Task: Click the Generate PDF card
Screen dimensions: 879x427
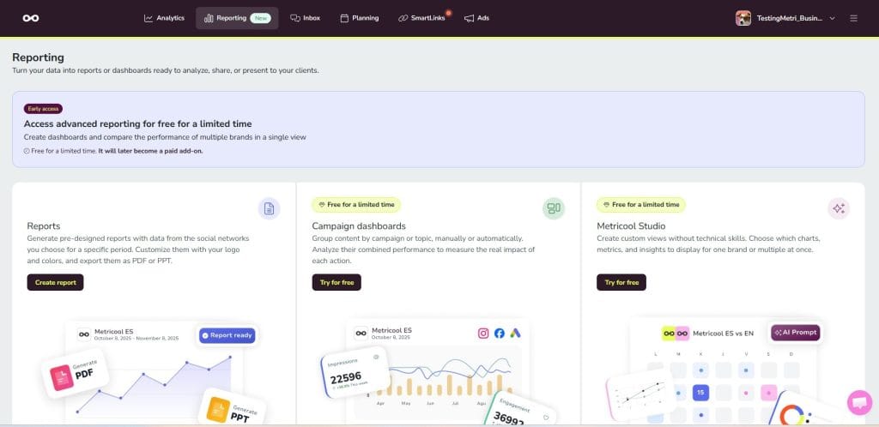Action: [76, 373]
